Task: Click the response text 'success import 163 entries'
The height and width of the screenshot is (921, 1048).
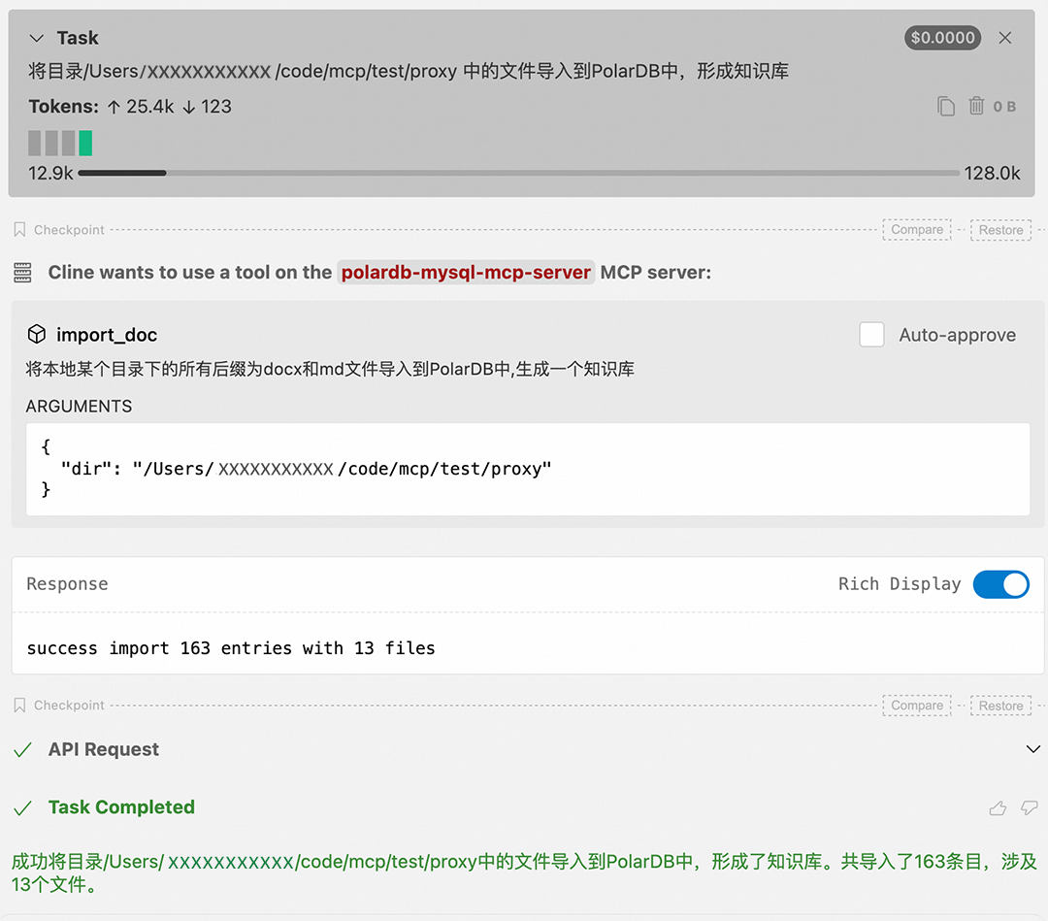Action: click(160, 648)
